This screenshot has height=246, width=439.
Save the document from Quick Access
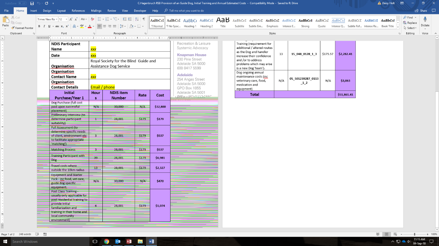[x=32, y=3]
